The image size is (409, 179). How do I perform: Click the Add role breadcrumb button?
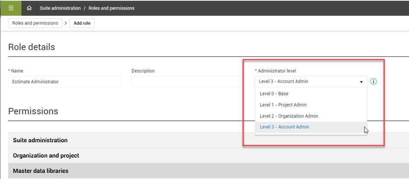click(x=82, y=23)
